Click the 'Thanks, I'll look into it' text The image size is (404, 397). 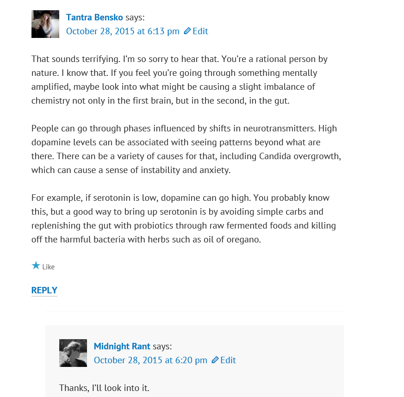coord(104,388)
